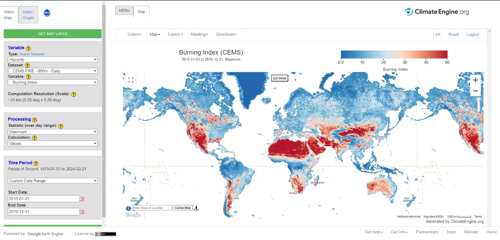Image resolution: width=500 pixels, height=240 pixels.
Task: Click the Search Datasets link
Action: tap(32, 54)
